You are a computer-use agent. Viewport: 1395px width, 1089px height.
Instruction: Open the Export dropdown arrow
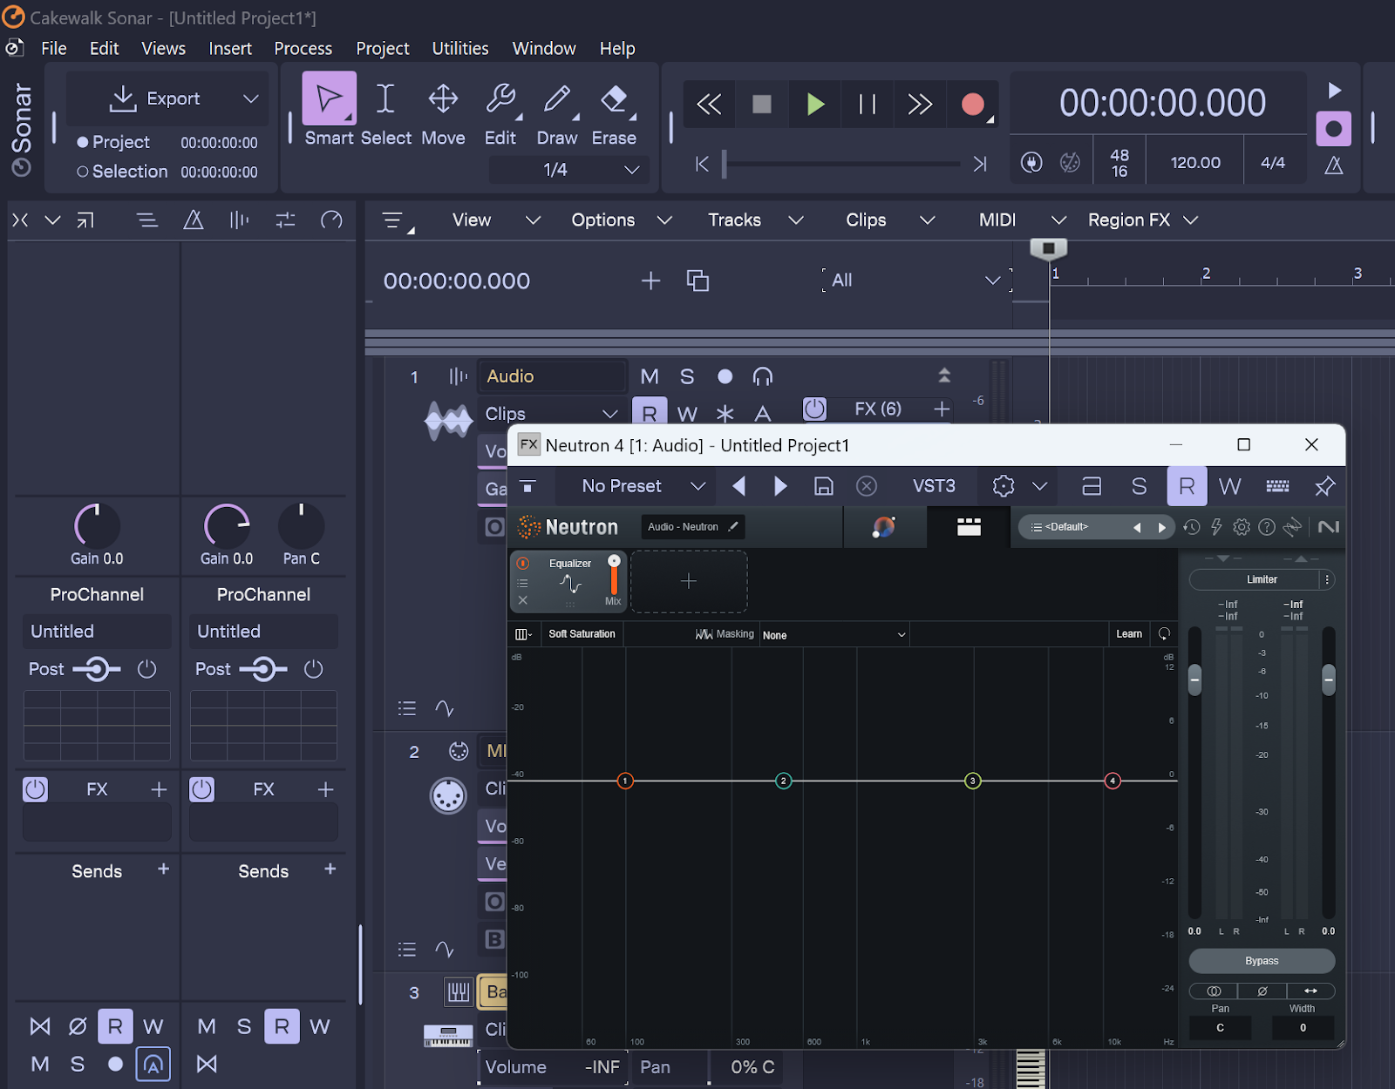[x=251, y=98]
